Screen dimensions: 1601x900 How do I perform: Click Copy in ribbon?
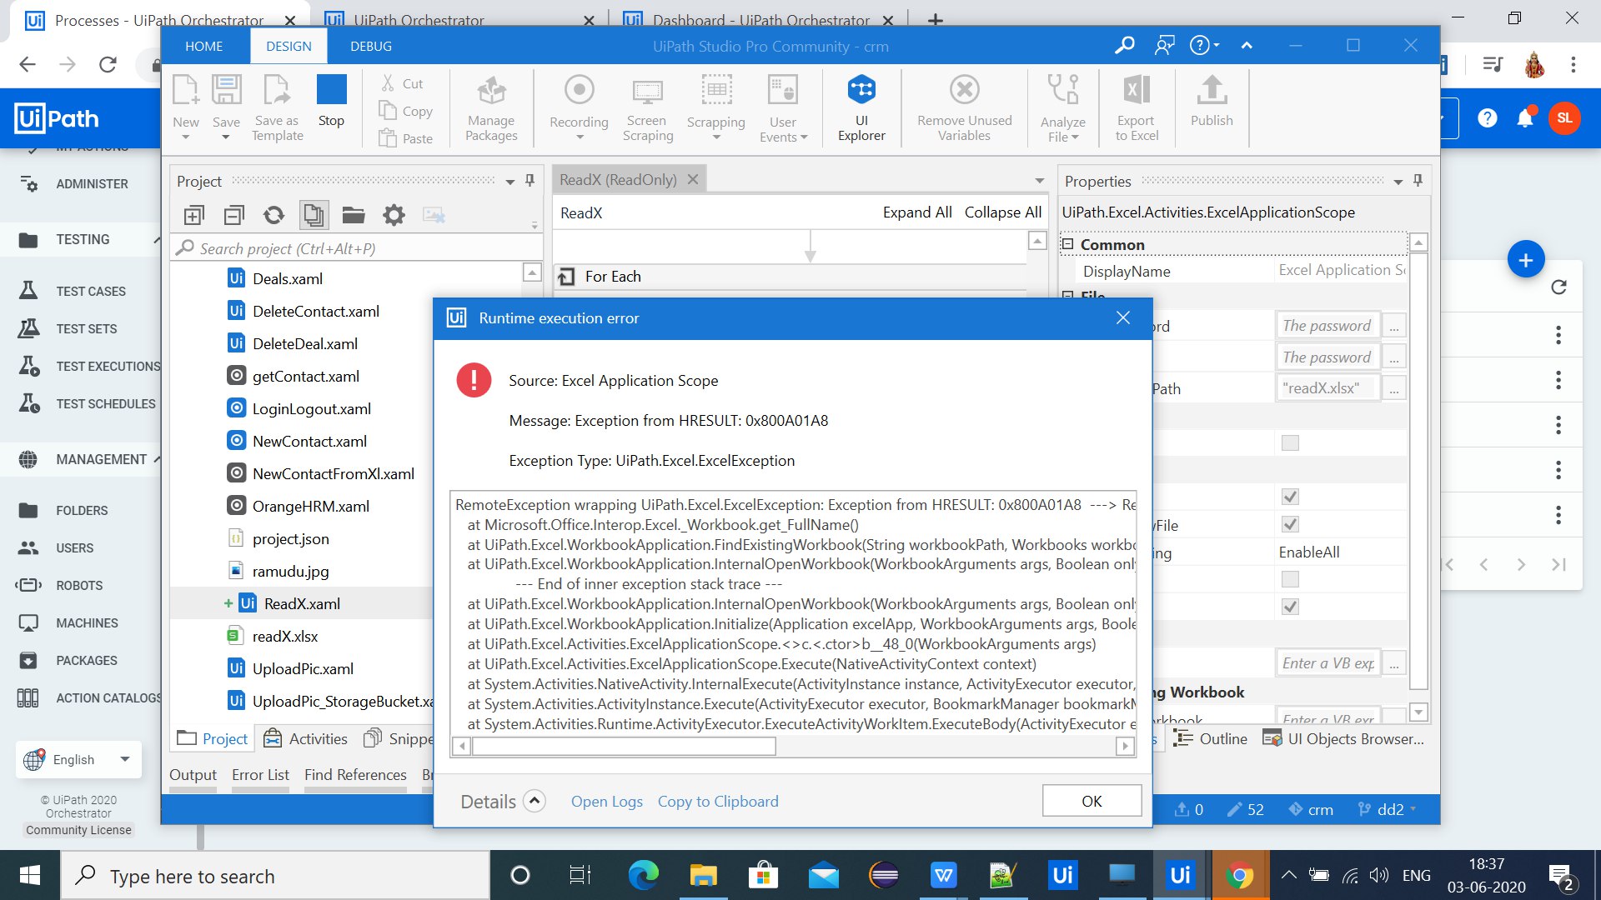click(406, 111)
